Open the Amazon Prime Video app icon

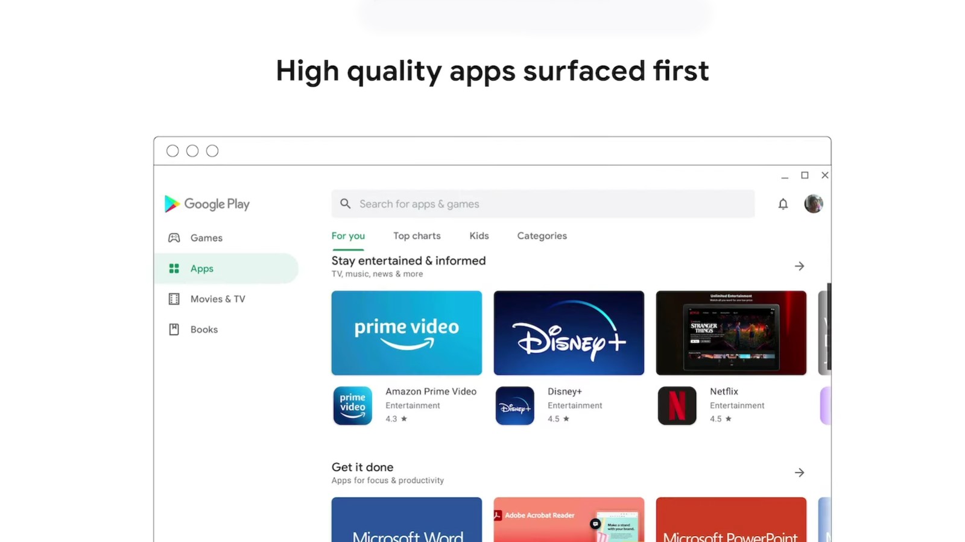click(x=353, y=406)
